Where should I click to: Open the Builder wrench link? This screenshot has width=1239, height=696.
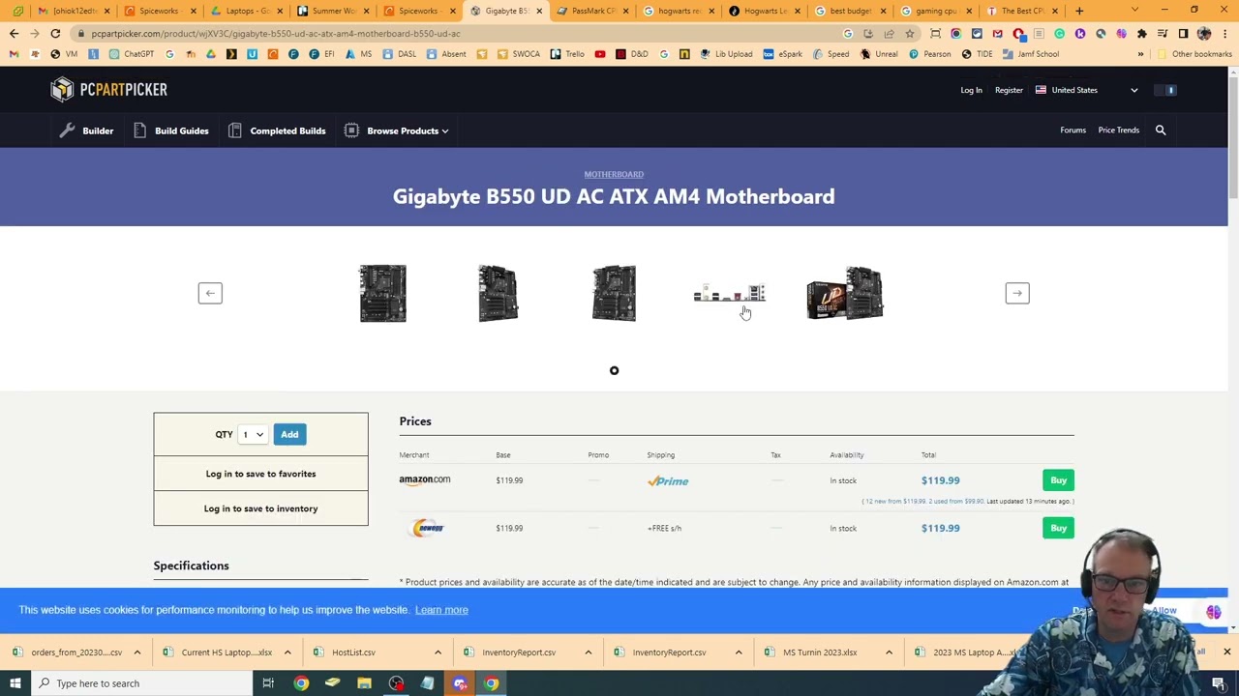tap(86, 130)
